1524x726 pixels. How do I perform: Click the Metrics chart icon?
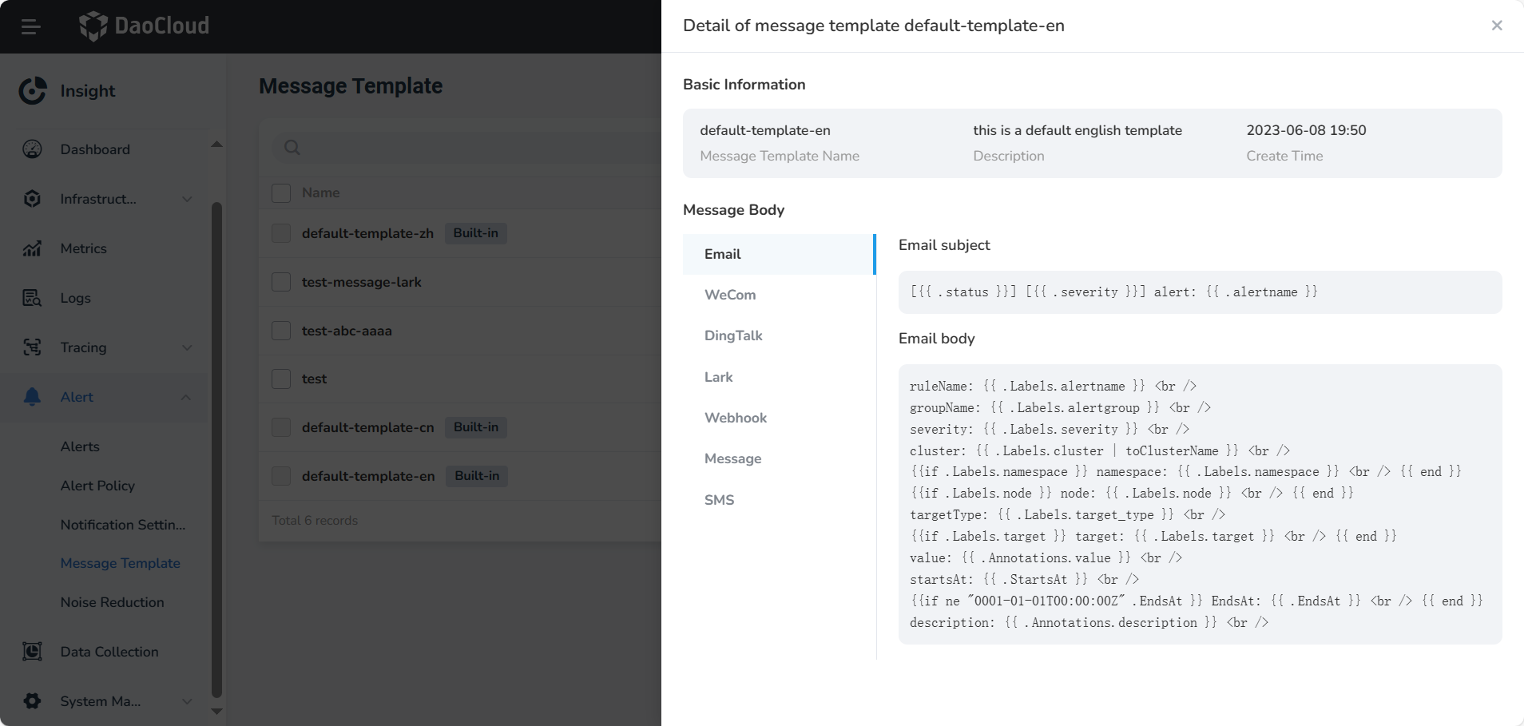tap(32, 248)
